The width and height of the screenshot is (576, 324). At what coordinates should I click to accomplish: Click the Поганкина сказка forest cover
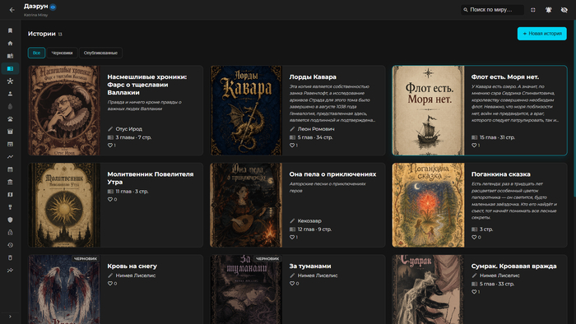tap(429, 205)
